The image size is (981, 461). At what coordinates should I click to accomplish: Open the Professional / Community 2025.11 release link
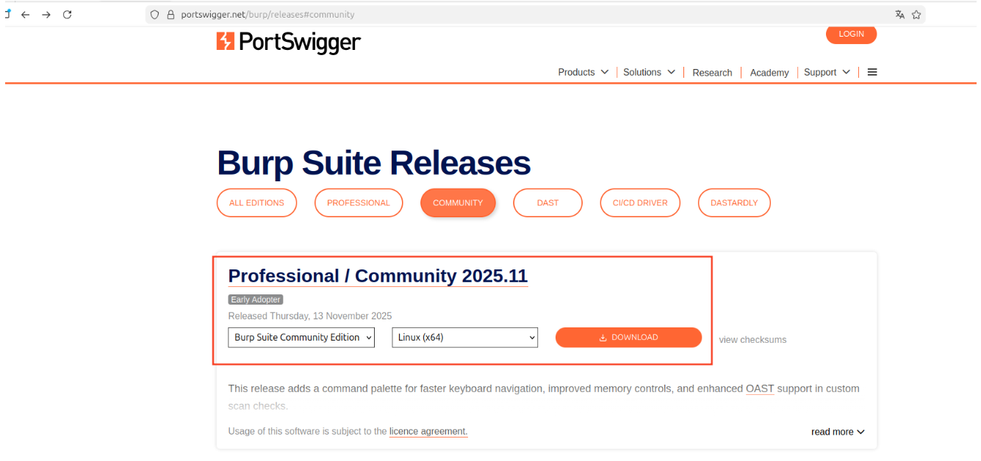(378, 276)
